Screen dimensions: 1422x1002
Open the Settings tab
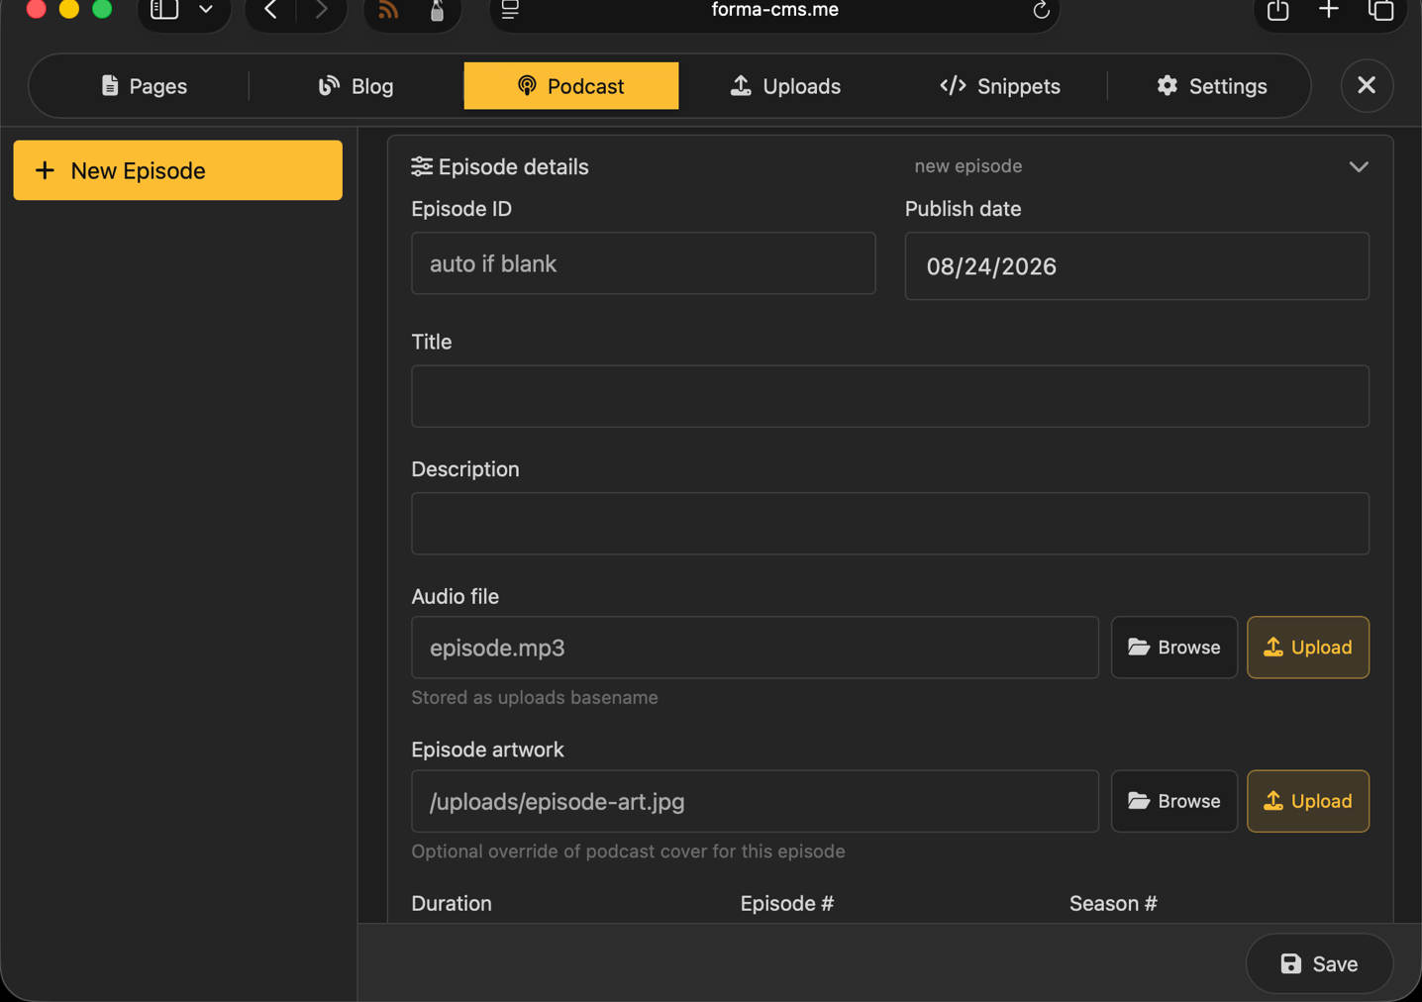click(1211, 86)
